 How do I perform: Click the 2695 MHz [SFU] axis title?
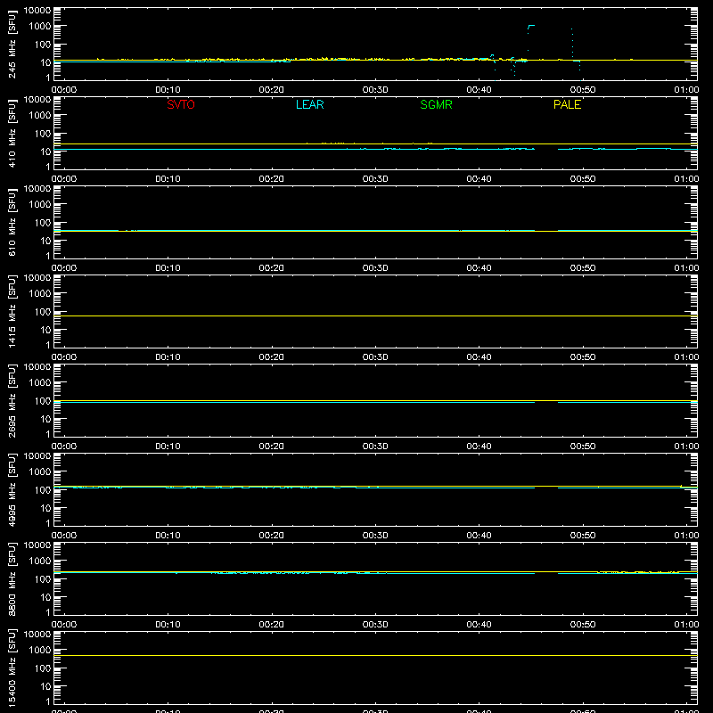pyautogui.click(x=12, y=400)
